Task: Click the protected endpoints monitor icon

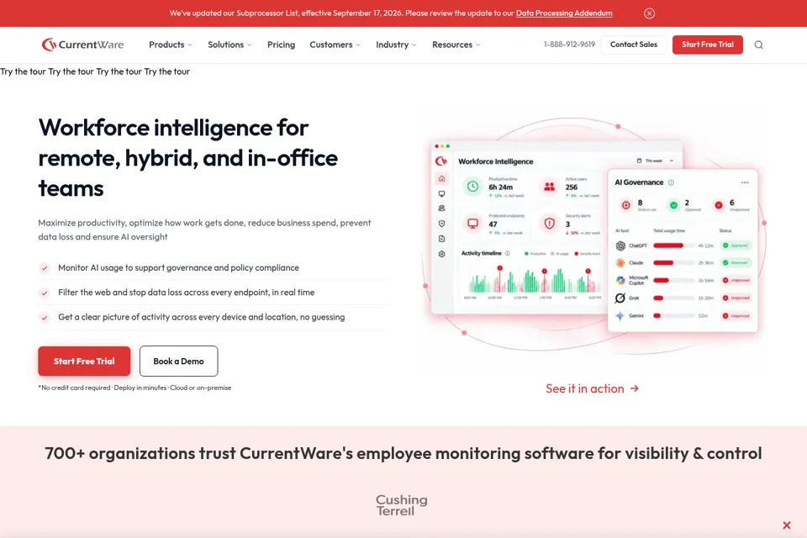Action: coord(472,224)
